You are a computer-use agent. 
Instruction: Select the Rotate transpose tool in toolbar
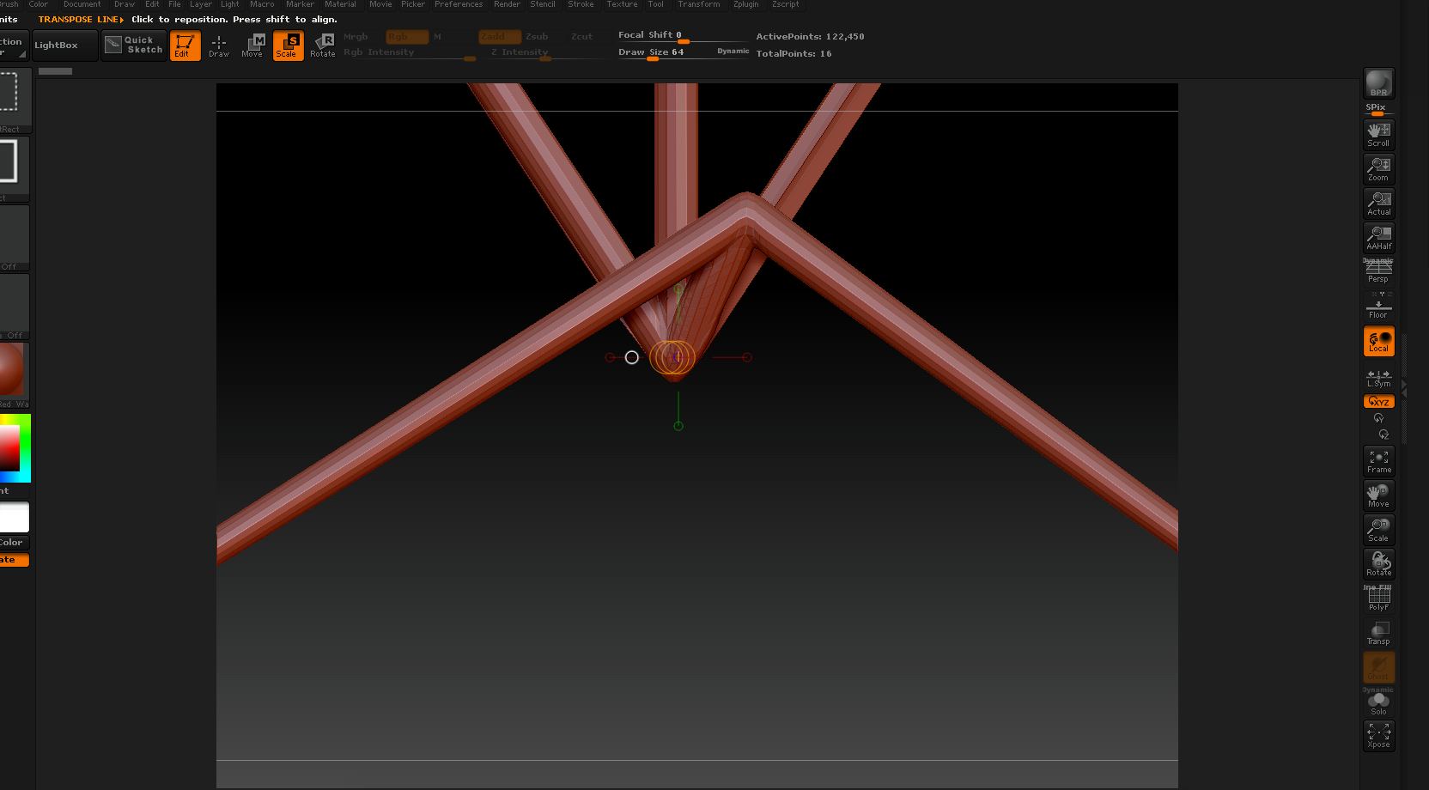(323, 46)
